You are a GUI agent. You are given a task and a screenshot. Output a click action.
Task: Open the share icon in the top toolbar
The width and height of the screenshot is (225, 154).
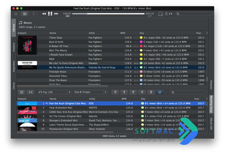click(166, 14)
